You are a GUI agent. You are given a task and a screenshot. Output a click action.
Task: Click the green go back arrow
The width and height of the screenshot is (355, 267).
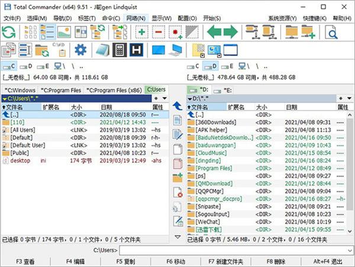click(214, 32)
